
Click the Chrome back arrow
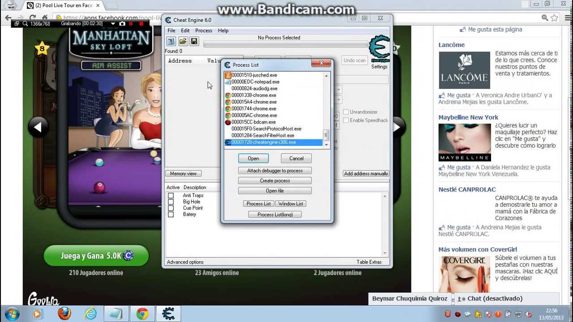(8, 18)
